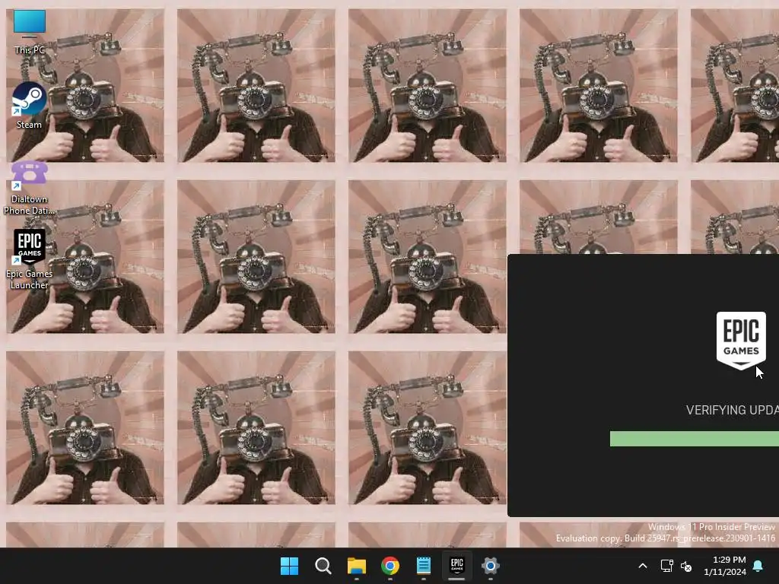The width and height of the screenshot is (779, 584).
Task: Open the clock showing 1:29 PM
Action: 725,566
